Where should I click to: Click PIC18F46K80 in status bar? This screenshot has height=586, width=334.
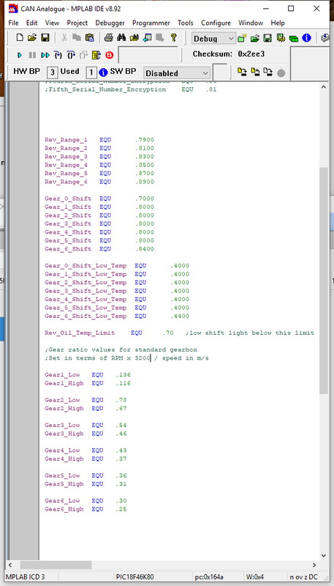(134, 577)
